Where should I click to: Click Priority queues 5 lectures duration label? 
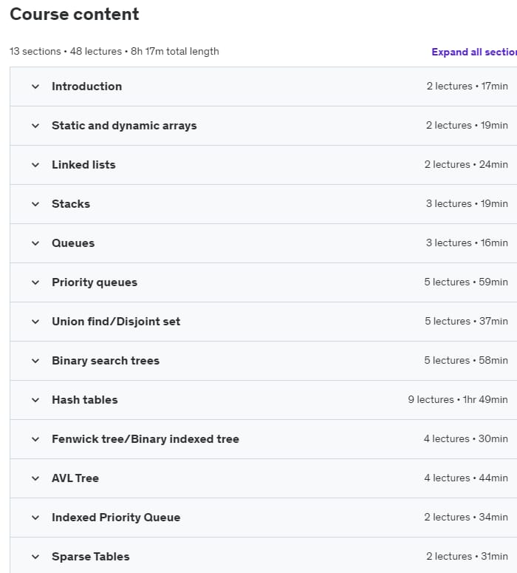pos(466,282)
